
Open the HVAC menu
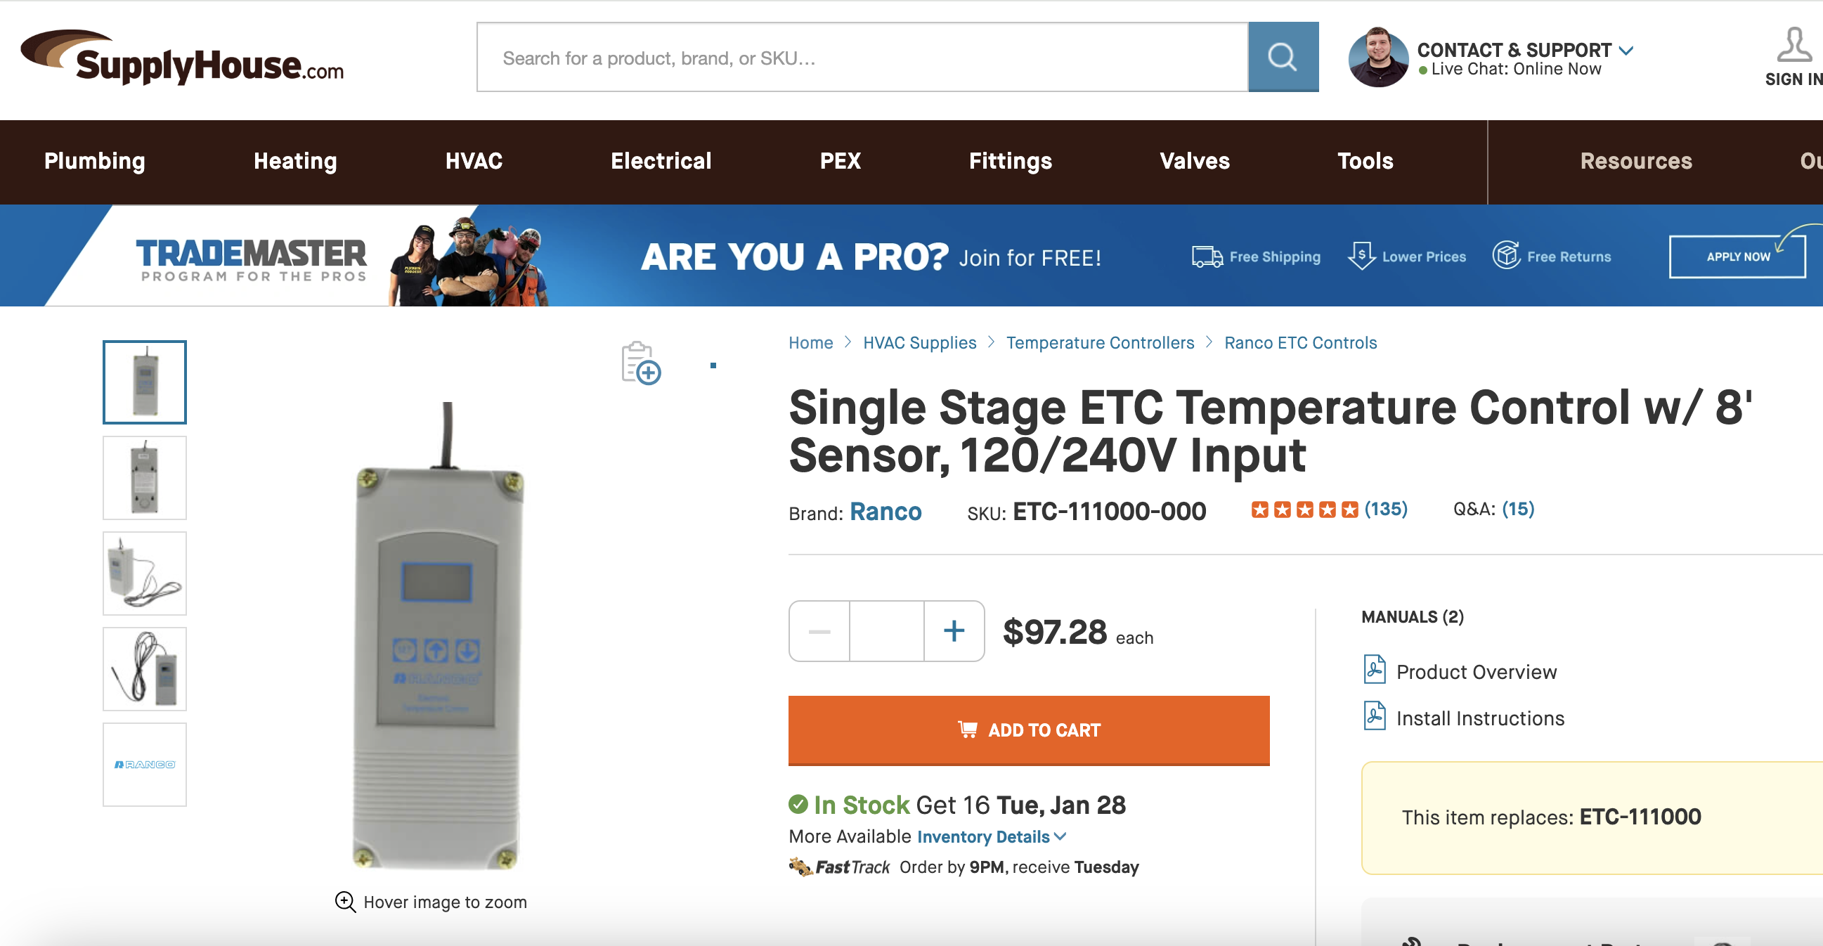(474, 162)
